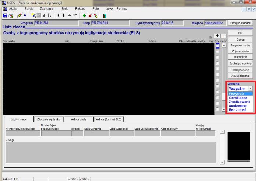
Task: Click the USOS form icon left of Akcja
Action: 5,9
